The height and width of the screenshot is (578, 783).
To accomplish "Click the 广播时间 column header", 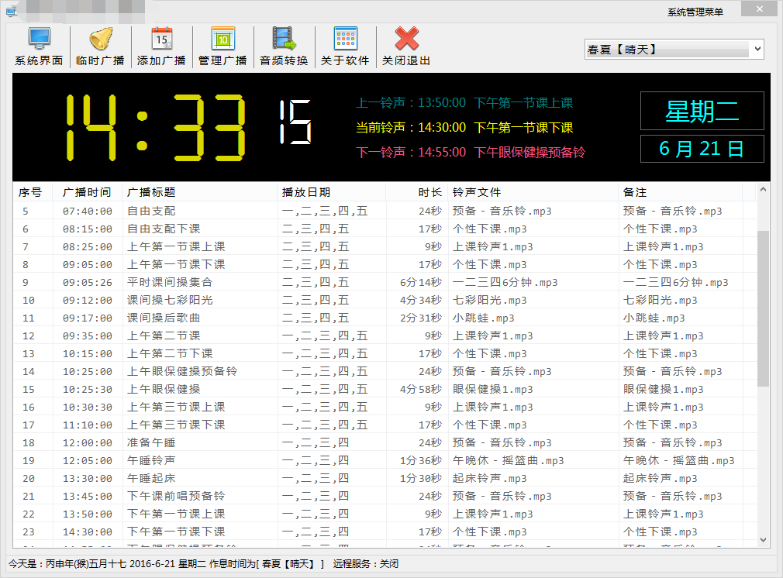I will click(88, 191).
